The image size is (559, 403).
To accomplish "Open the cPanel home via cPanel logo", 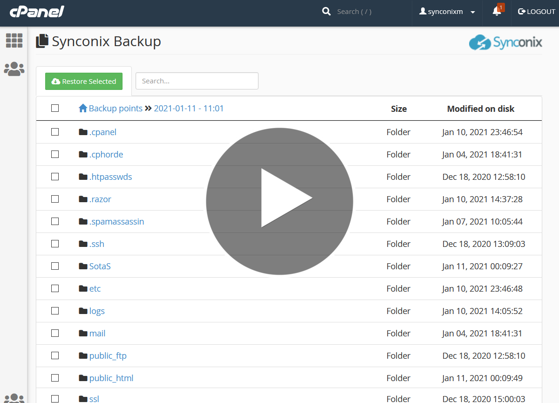I will 36,12.
